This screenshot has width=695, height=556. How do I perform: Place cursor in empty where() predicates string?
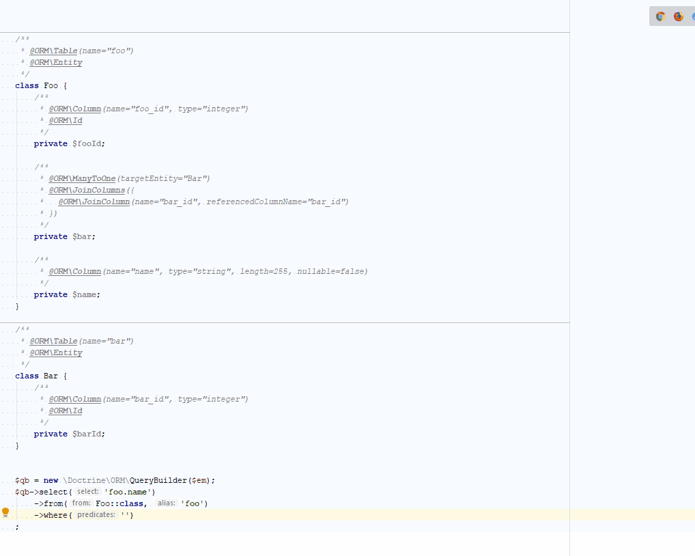(127, 515)
